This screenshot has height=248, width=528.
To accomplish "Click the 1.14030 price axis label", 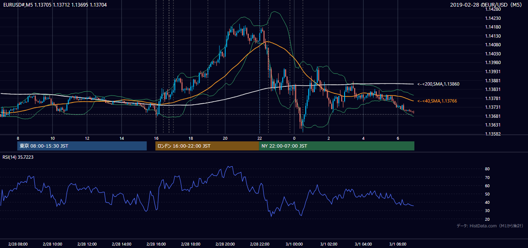I will point(492,54).
